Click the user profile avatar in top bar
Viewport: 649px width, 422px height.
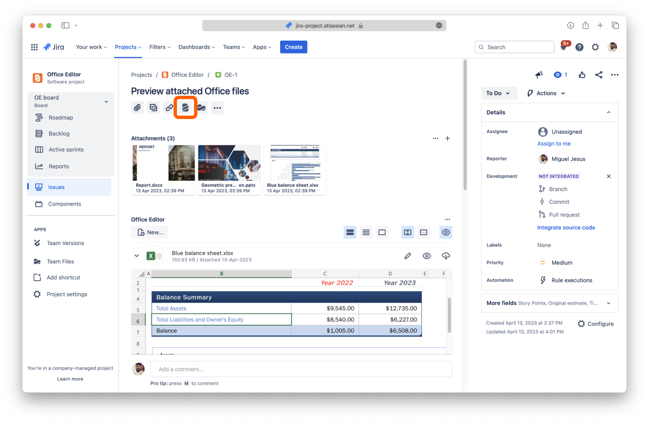click(x=613, y=47)
